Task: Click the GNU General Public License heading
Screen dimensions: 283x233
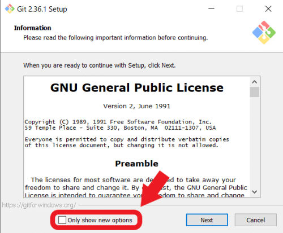Action: (x=137, y=87)
